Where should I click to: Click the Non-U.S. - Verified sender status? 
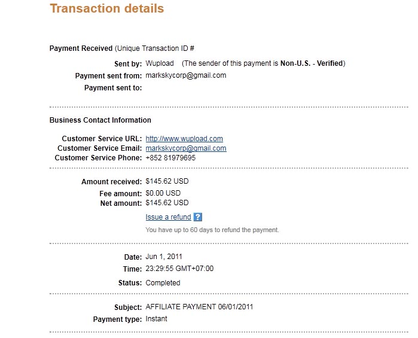tap(312, 63)
